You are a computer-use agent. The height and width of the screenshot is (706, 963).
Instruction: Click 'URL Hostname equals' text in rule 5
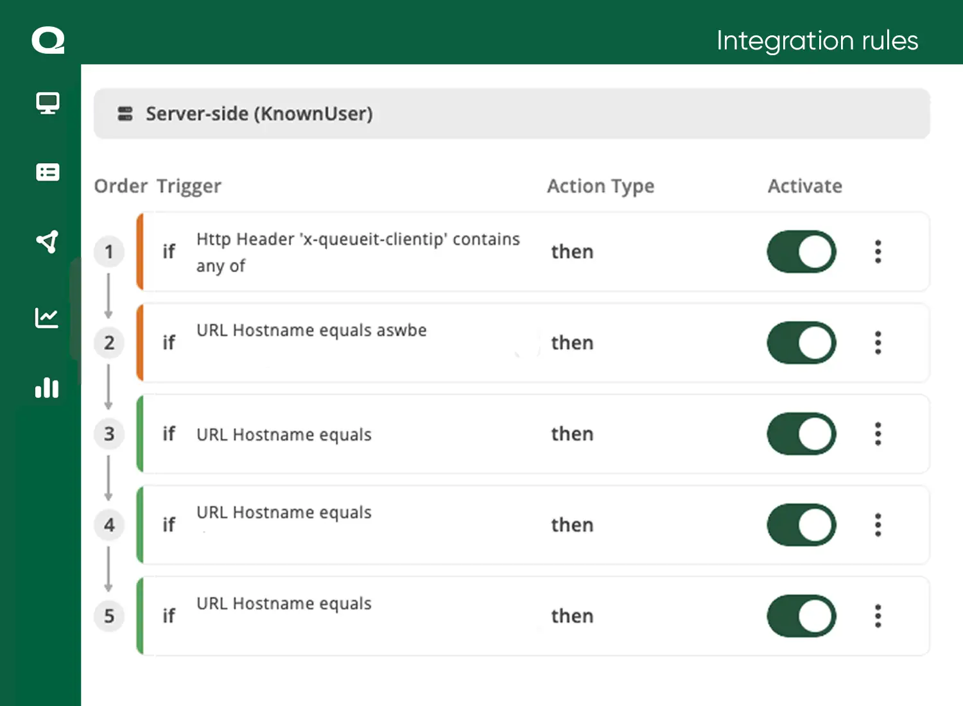(x=284, y=603)
